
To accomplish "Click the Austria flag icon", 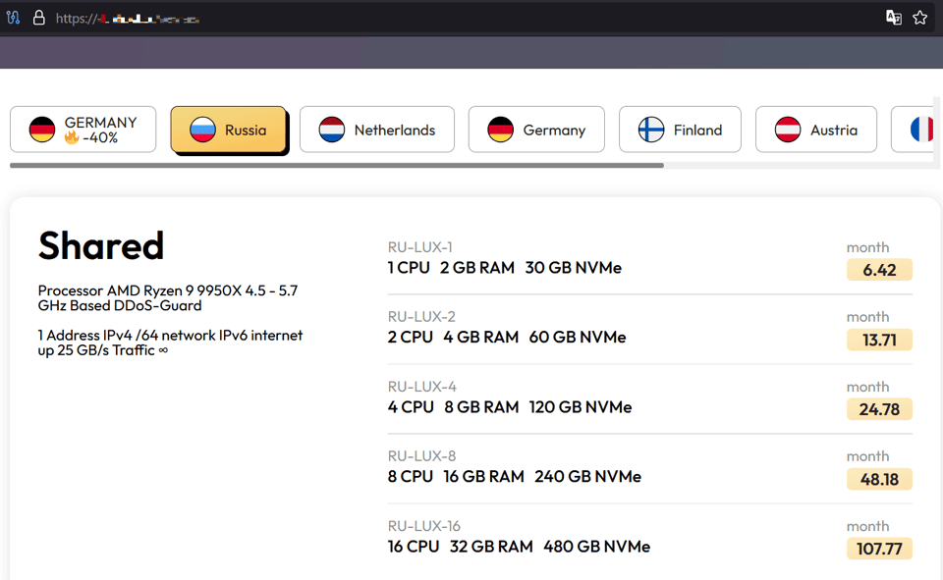I will 788,130.
